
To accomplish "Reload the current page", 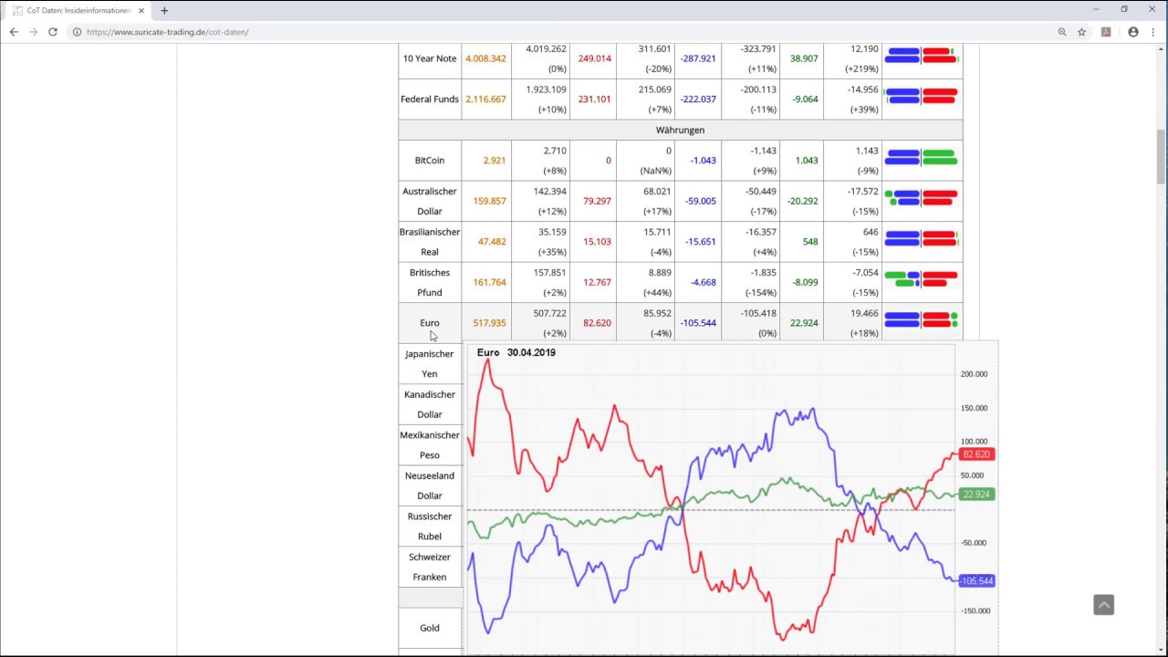I will click(53, 32).
